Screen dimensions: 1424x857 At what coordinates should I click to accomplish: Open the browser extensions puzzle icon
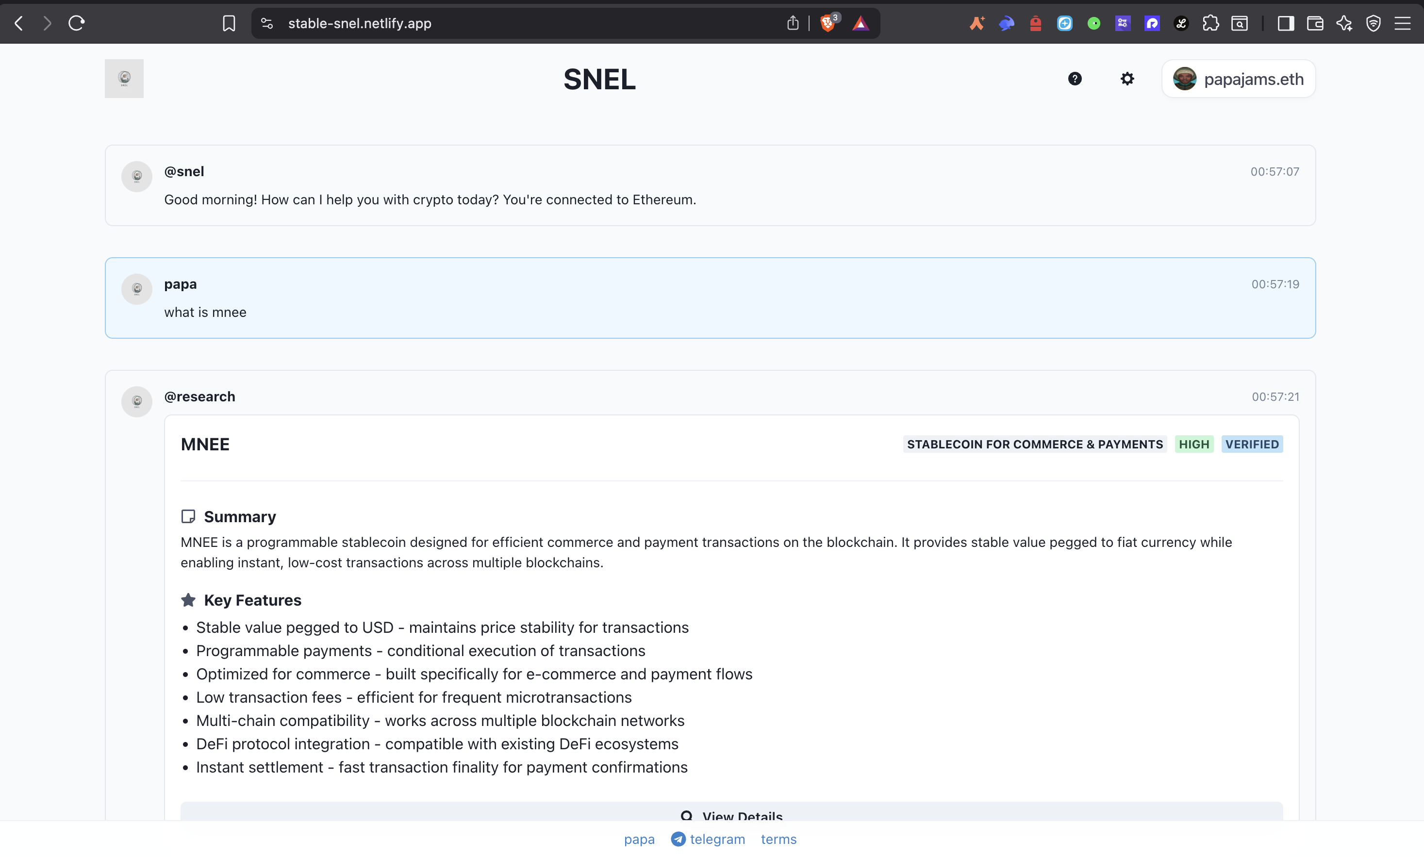tap(1210, 23)
